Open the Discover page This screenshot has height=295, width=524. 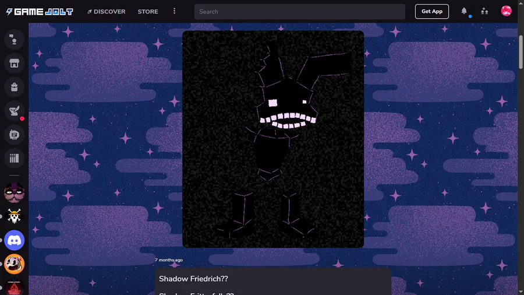(107, 12)
